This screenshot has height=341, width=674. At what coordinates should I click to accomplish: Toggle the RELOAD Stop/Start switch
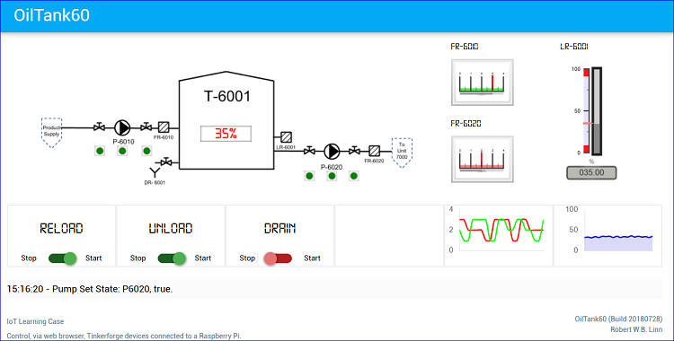point(63,258)
